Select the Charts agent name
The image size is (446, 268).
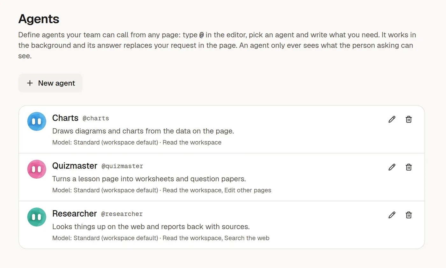(65, 118)
